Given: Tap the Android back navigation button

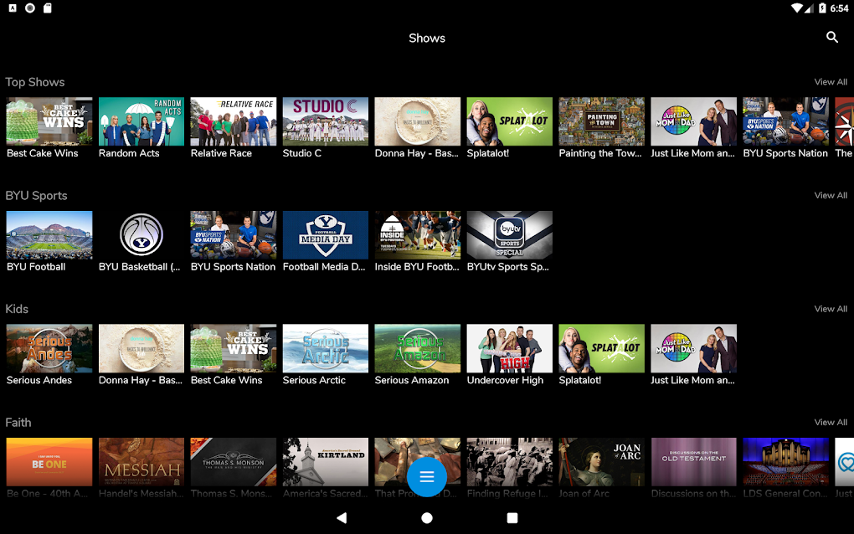Looking at the screenshot, I should (342, 517).
